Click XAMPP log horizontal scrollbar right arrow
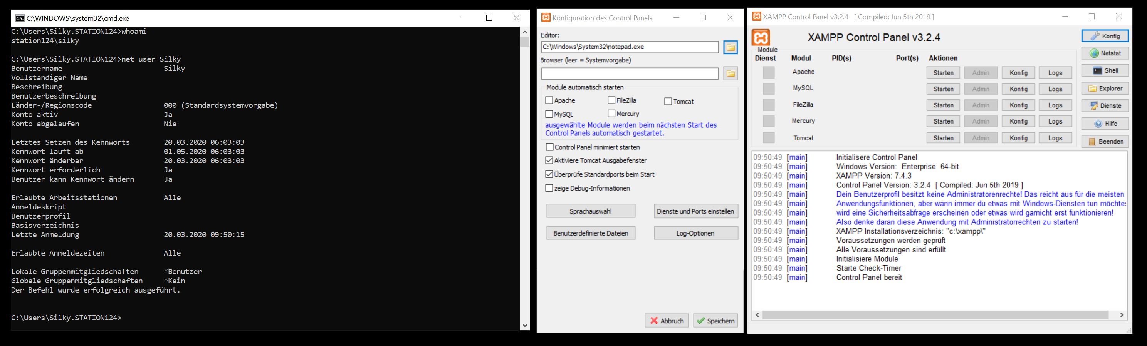This screenshot has width=1147, height=346. [1122, 315]
